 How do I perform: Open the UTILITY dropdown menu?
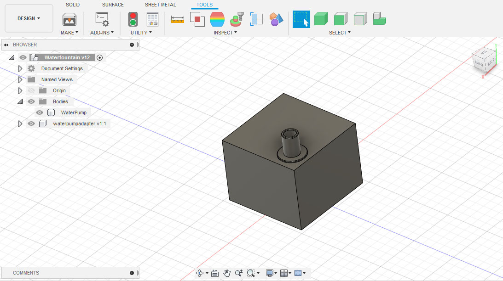click(141, 33)
